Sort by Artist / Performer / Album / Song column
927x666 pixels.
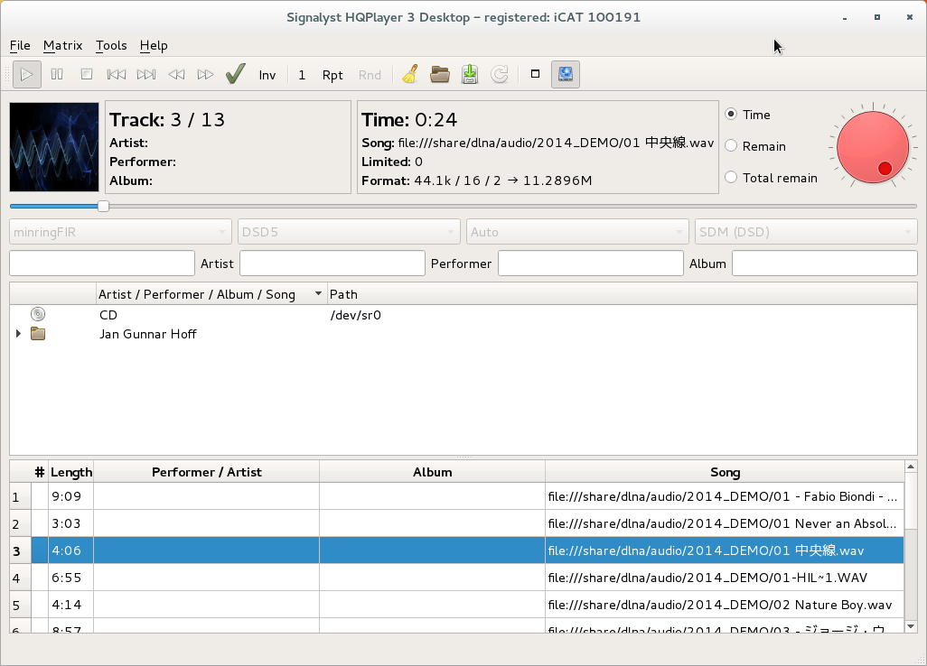pyautogui.click(x=211, y=294)
